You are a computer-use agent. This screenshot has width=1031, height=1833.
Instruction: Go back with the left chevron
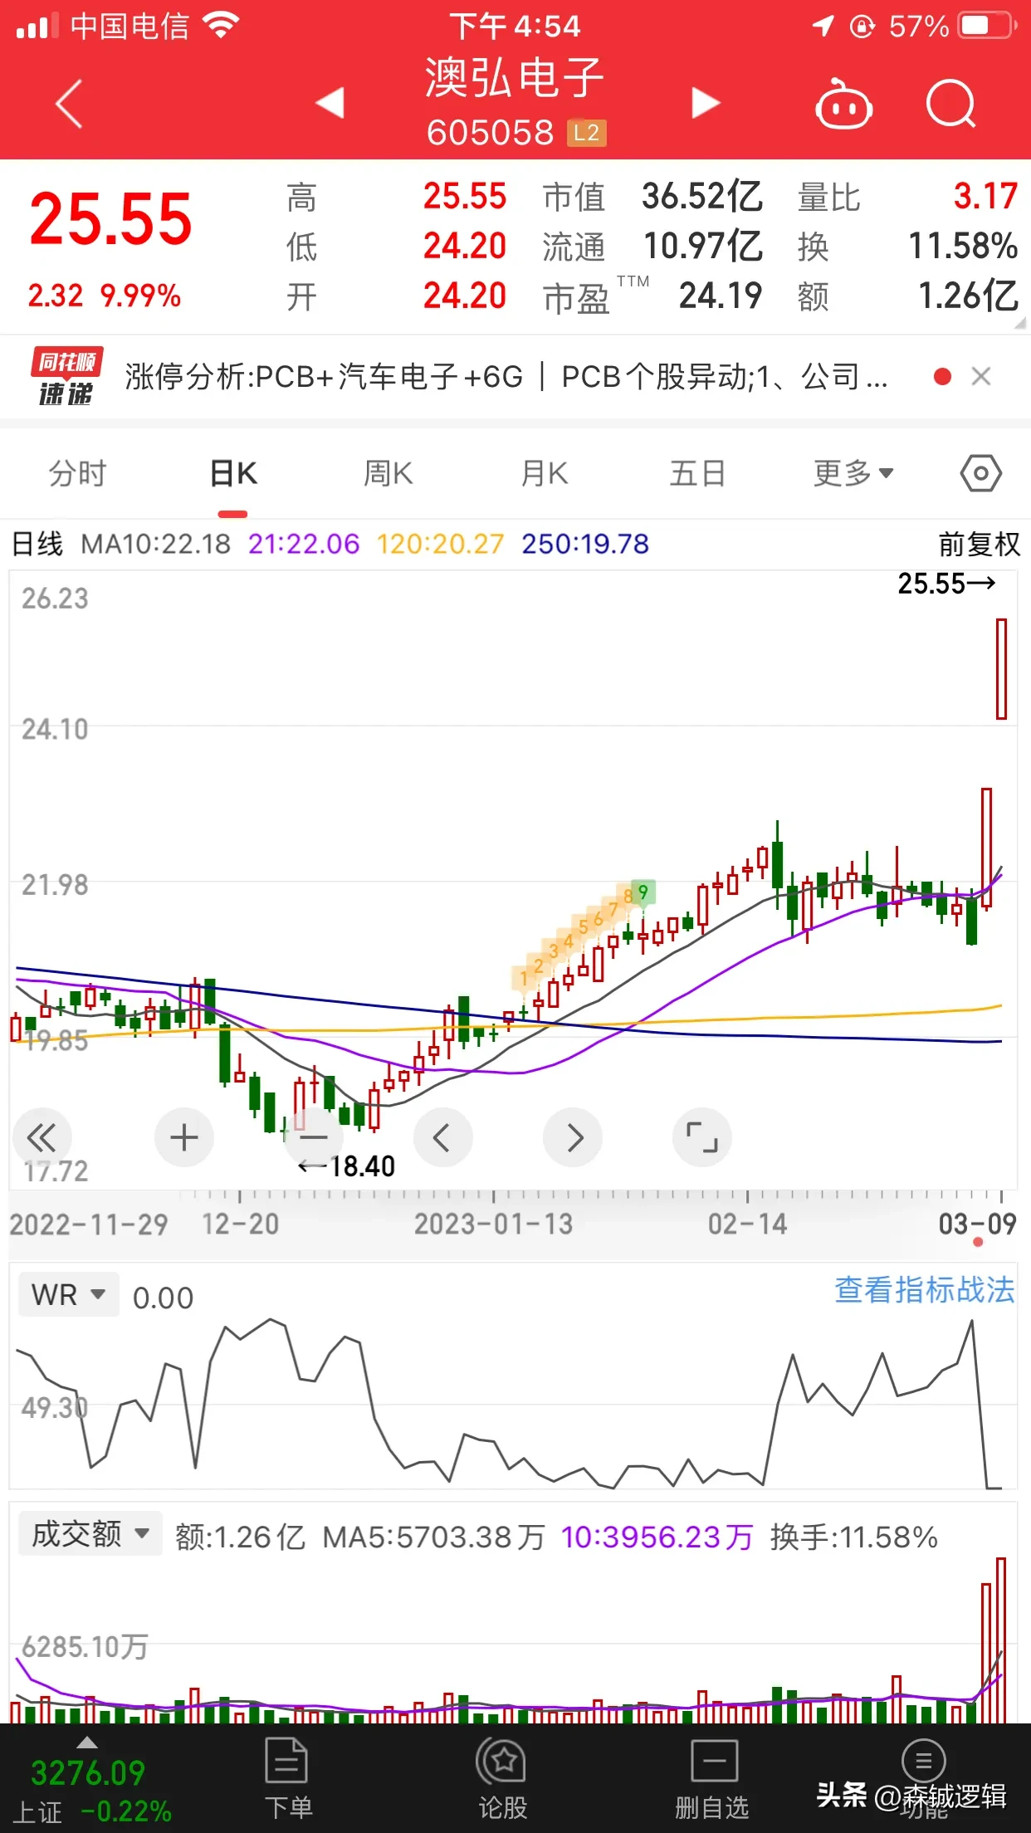70,104
